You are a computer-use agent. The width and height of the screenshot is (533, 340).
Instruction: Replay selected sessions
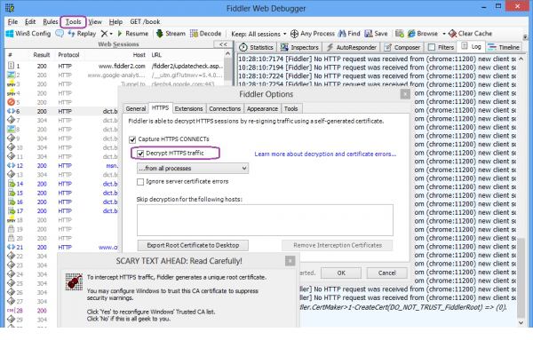82,34
